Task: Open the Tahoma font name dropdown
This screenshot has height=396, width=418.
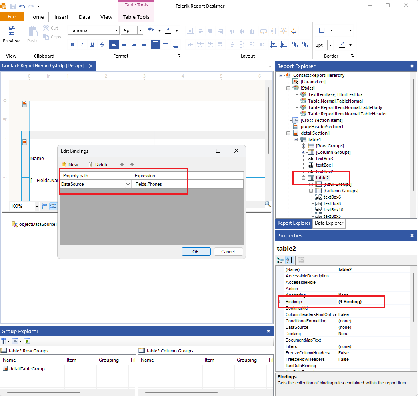Action: point(116,31)
